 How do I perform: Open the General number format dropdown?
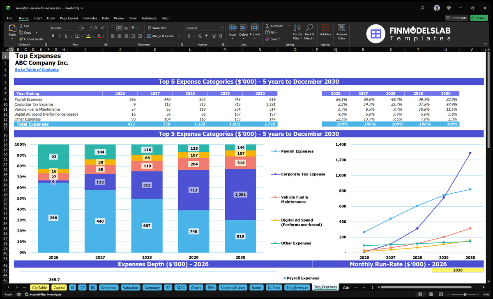click(x=221, y=28)
